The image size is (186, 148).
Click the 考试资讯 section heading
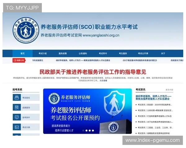click(x=140, y=90)
